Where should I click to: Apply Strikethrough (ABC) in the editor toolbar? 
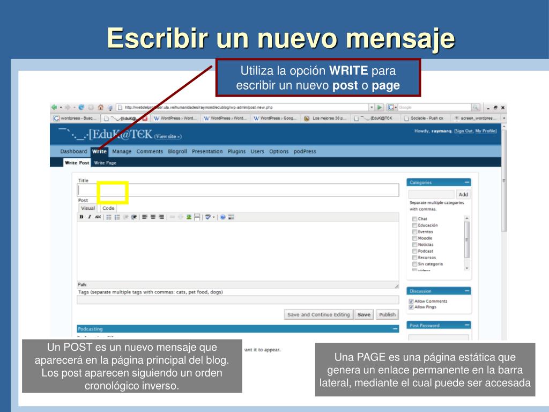98,217
